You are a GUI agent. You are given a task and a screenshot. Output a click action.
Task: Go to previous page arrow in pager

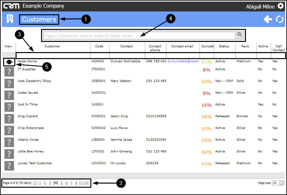(x=35, y=183)
